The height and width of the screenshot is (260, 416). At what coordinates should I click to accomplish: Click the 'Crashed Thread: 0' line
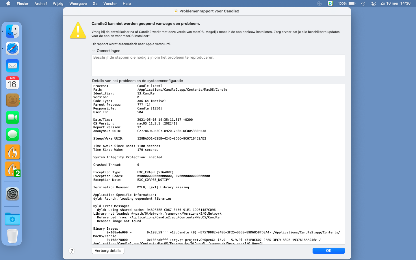116,165
